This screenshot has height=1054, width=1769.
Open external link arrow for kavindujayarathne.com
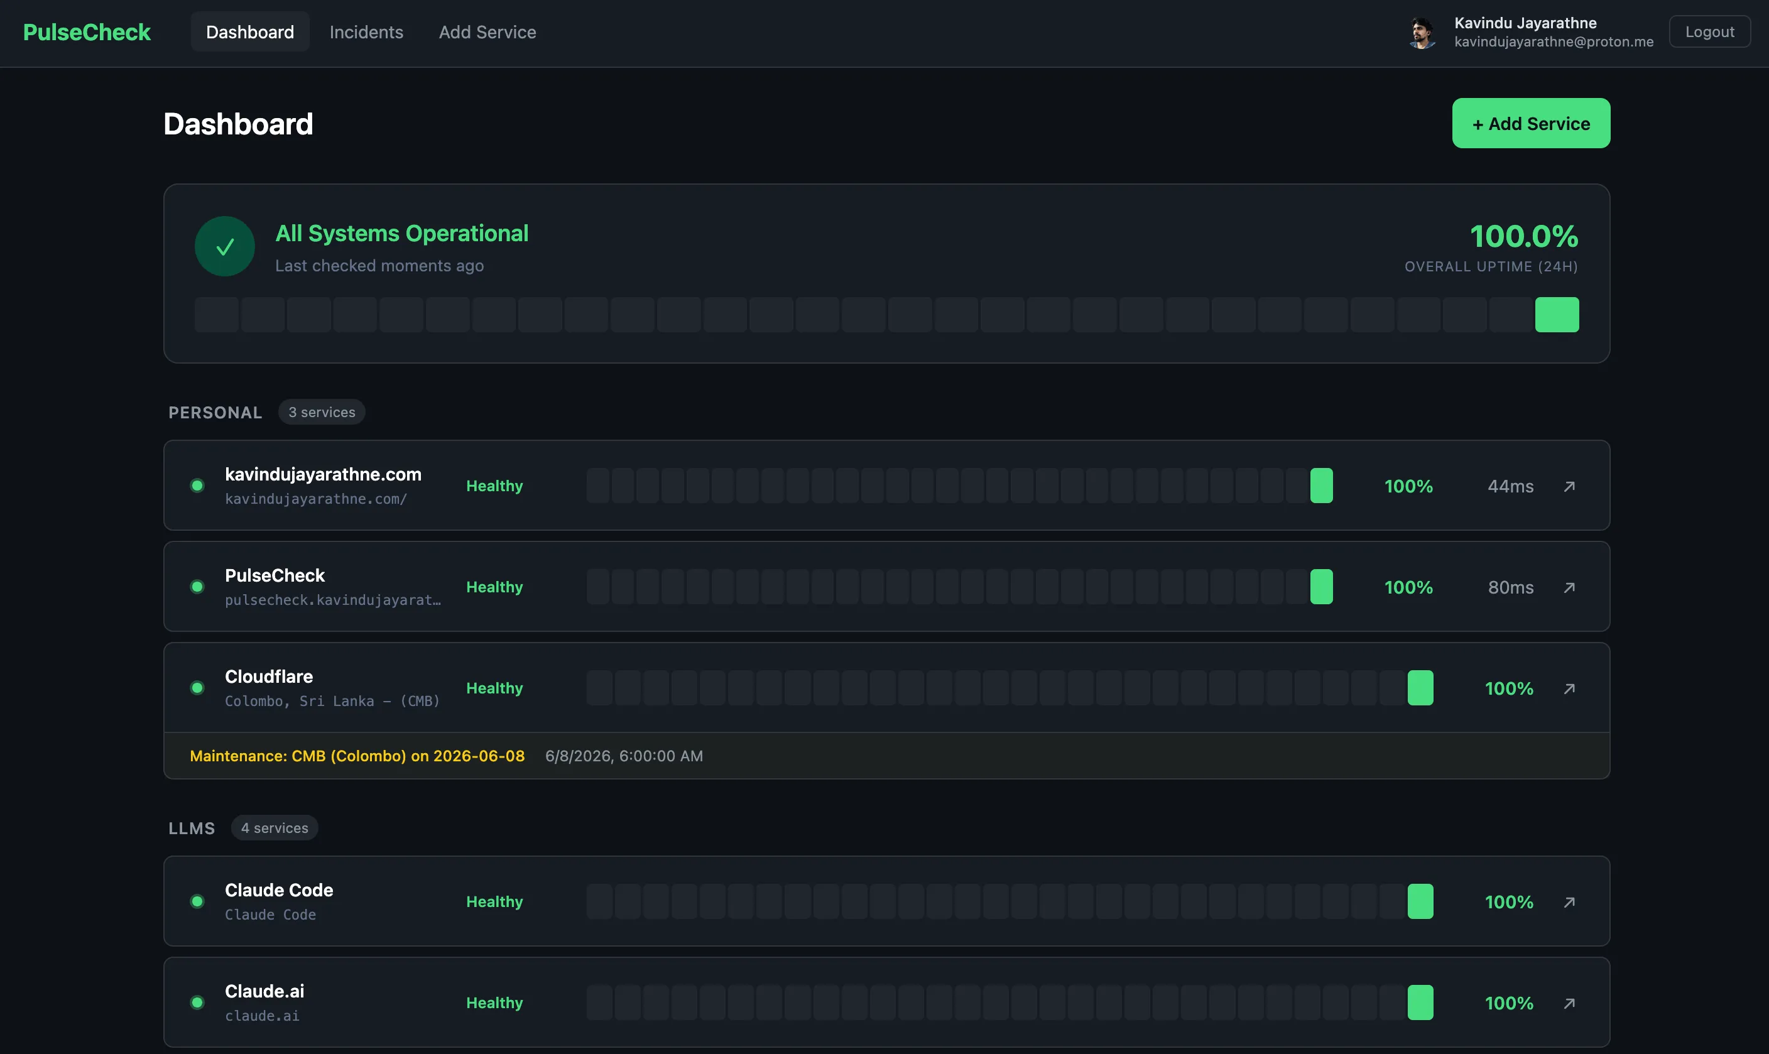[1569, 487]
